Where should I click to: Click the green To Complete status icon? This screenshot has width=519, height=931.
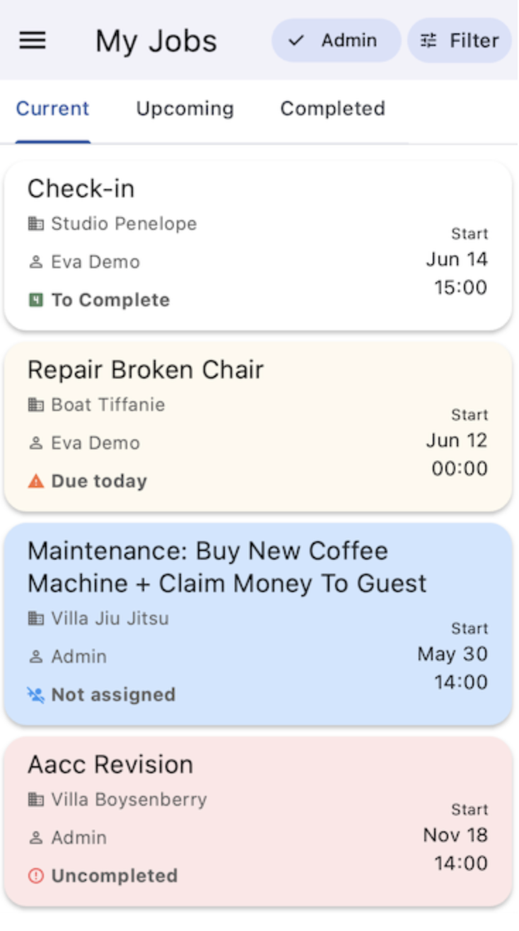tap(35, 300)
